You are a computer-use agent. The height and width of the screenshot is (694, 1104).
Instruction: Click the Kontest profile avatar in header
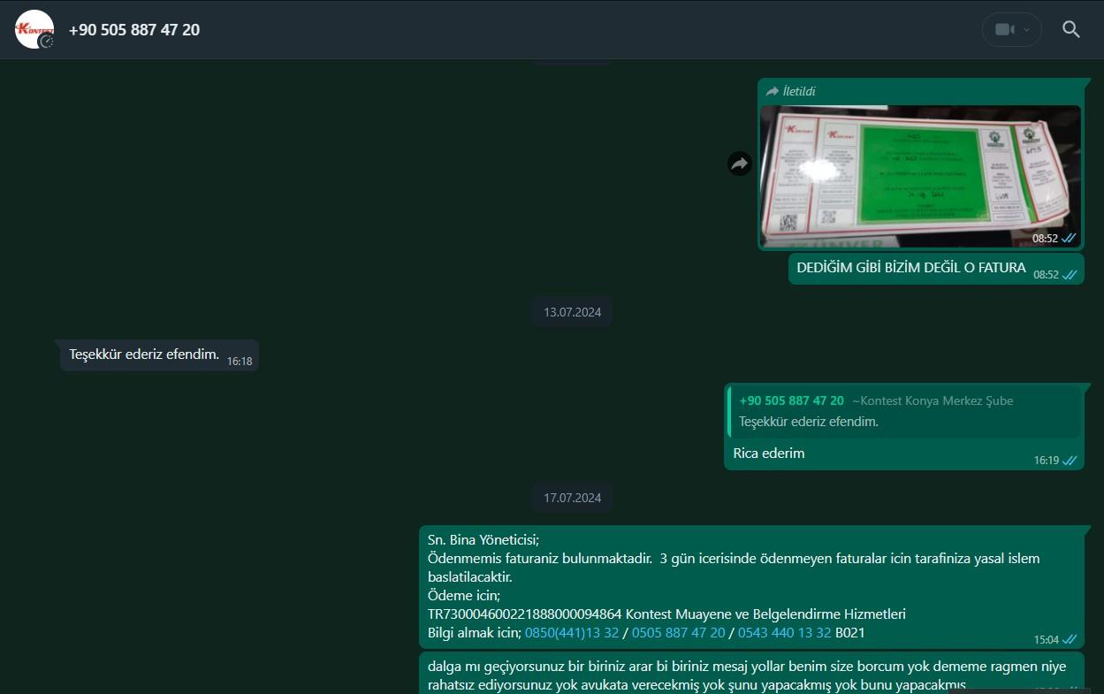[34, 29]
